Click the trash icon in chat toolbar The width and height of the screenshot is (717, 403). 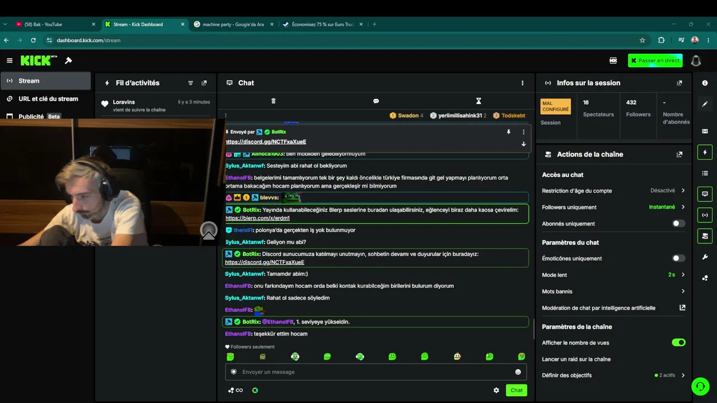click(273, 101)
